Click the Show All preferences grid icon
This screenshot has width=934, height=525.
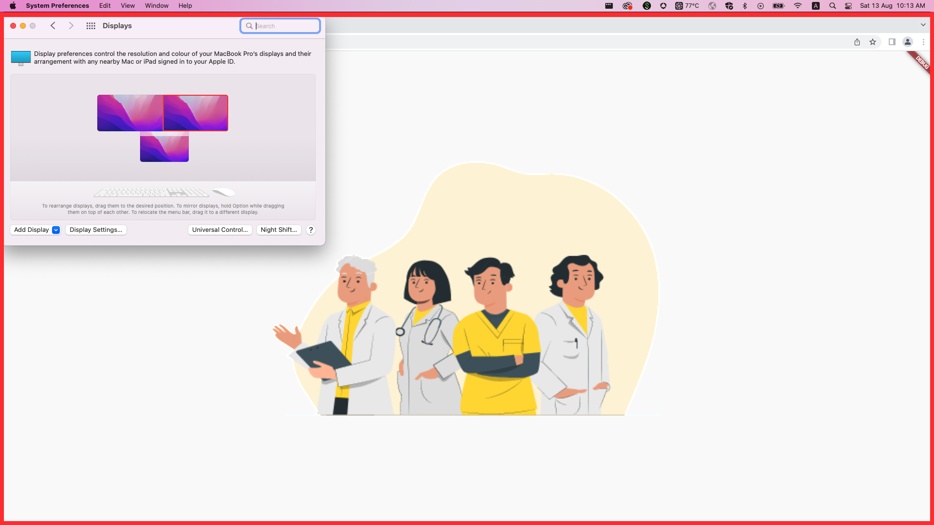90,26
